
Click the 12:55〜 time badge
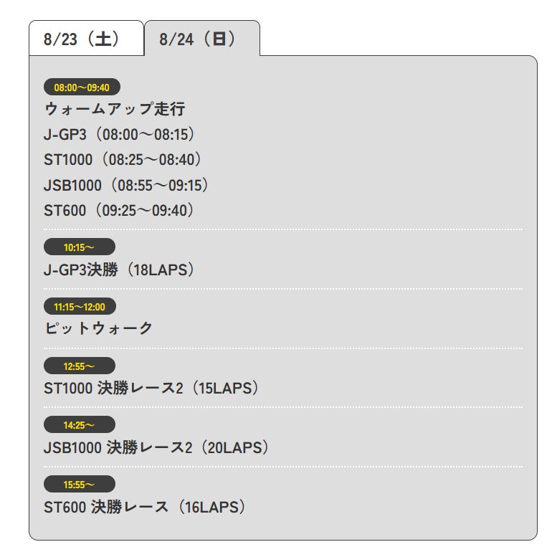click(79, 366)
